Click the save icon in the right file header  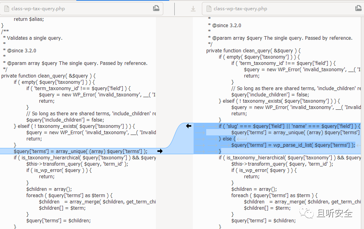(358, 9)
